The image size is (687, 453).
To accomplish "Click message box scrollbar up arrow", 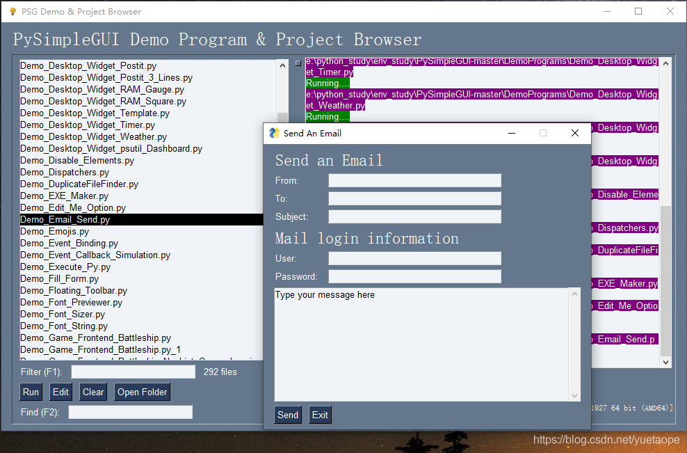I will [x=574, y=294].
